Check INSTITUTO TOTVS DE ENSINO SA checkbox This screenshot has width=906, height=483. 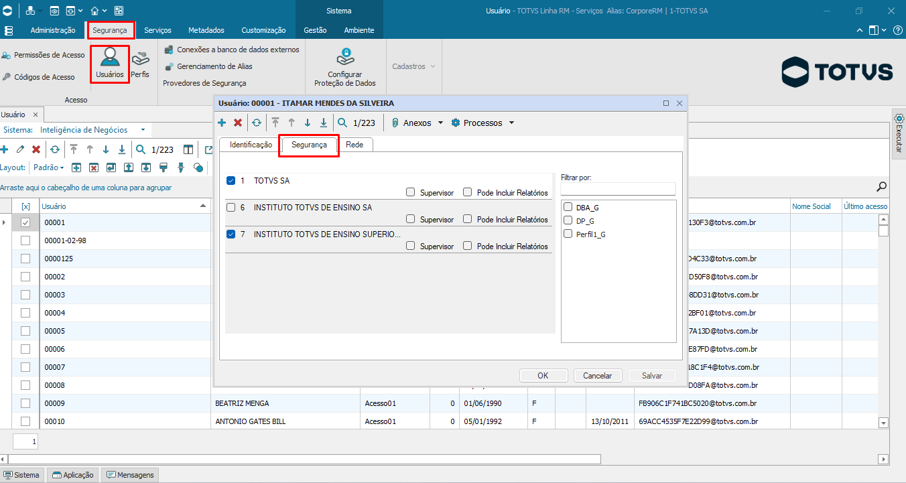pyautogui.click(x=231, y=208)
